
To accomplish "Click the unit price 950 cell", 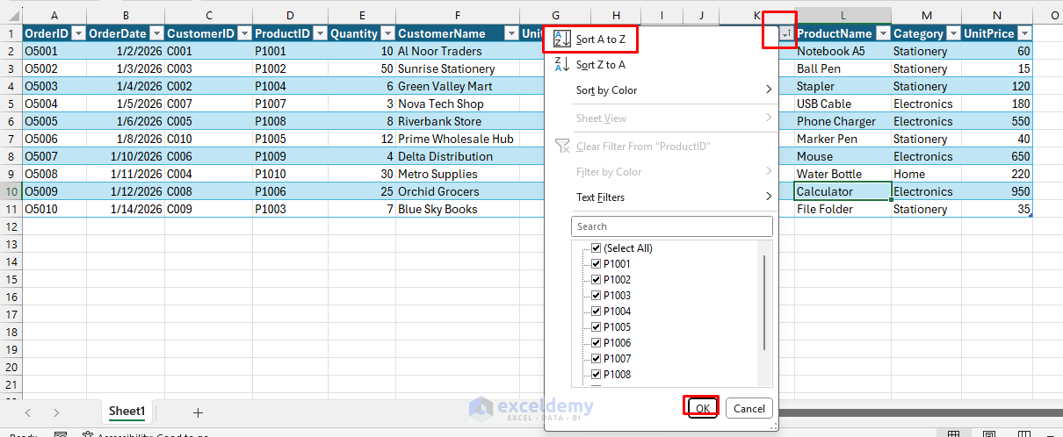I will point(996,191).
